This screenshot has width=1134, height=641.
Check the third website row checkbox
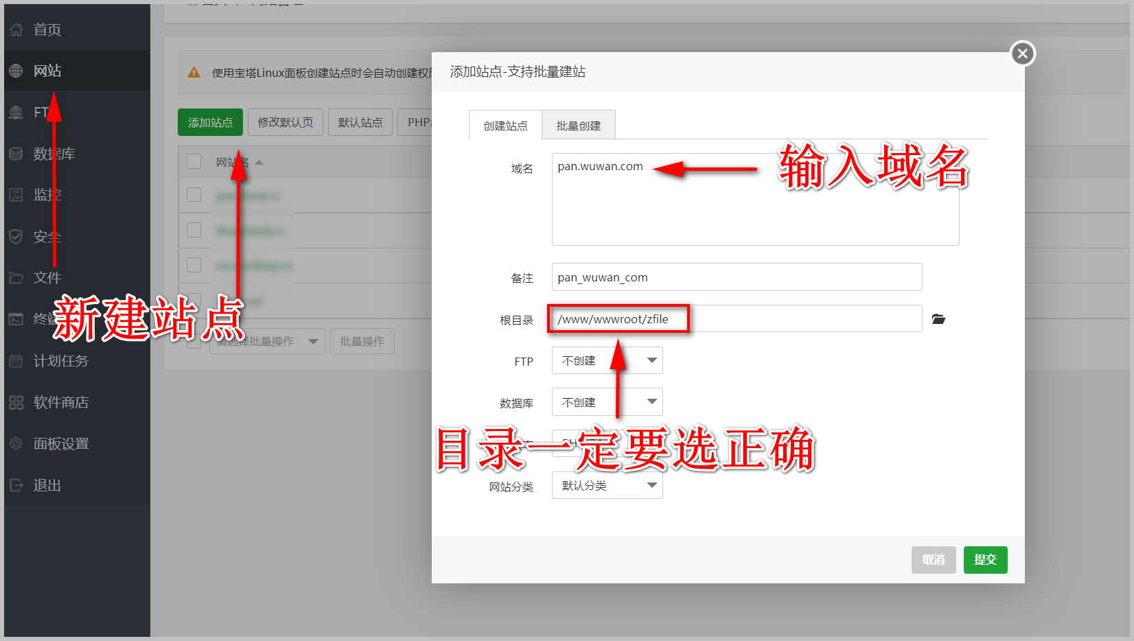coord(194,265)
